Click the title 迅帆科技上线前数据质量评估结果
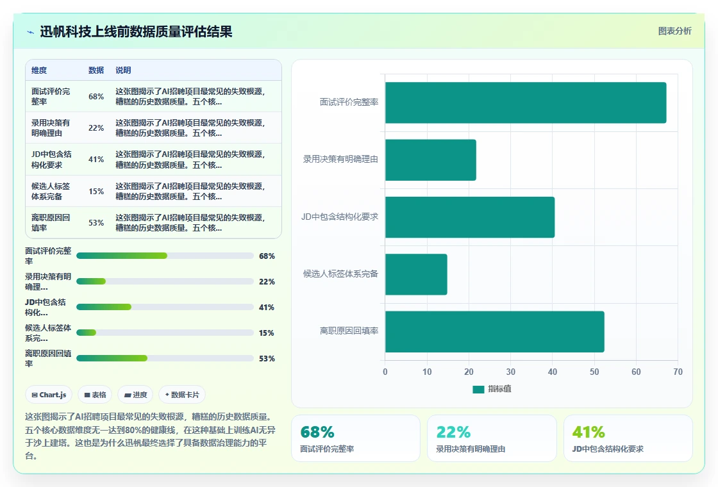This screenshot has height=487, width=718. [x=136, y=31]
